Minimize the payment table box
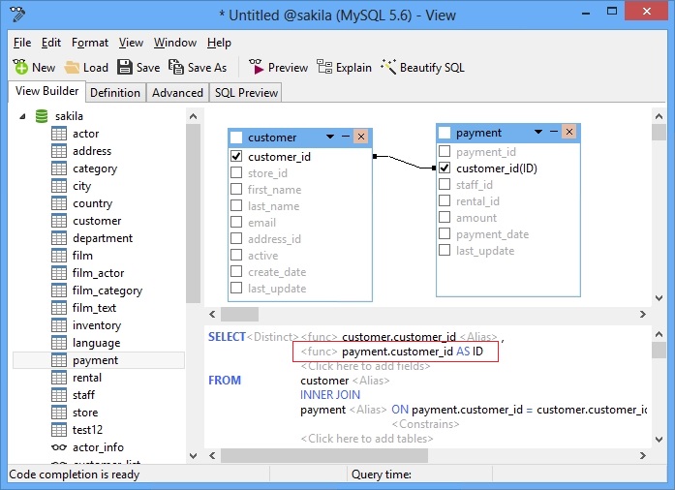Image resolution: width=675 pixels, height=490 pixels. click(554, 132)
